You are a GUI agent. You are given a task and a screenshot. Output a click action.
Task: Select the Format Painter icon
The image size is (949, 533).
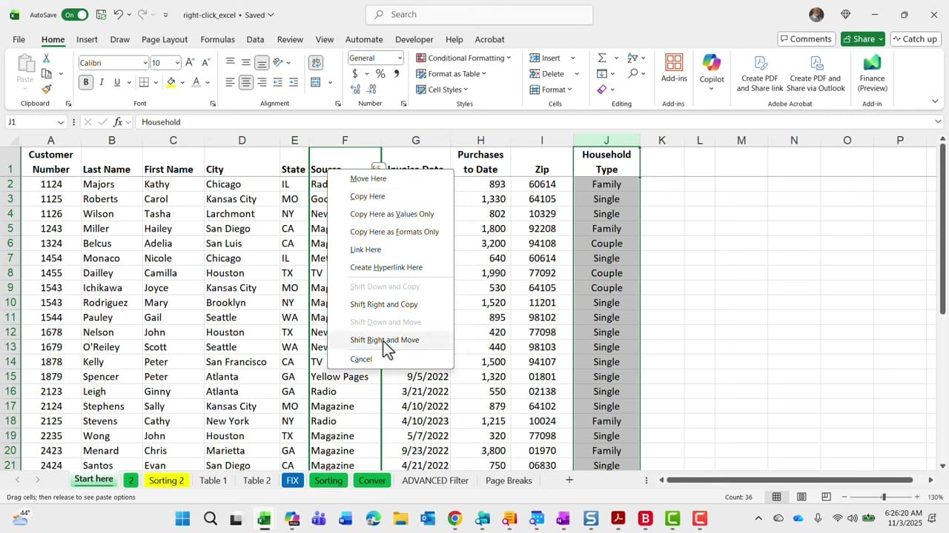point(46,89)
